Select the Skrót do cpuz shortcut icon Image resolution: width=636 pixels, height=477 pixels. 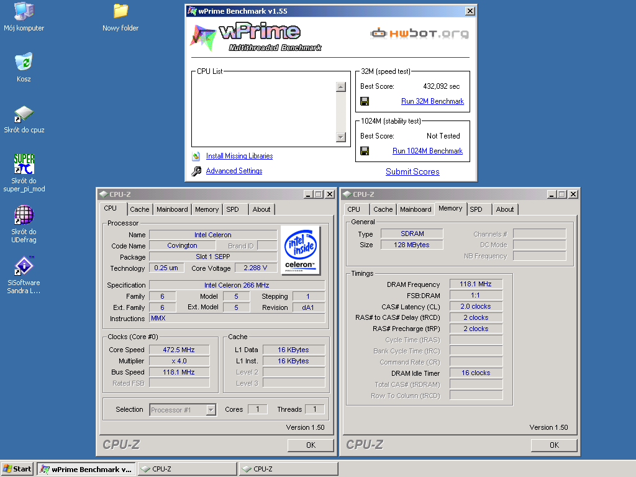pyautogui.click(x=24, y=114)
